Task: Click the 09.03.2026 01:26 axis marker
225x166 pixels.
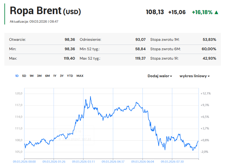Action: pos(54,162)
